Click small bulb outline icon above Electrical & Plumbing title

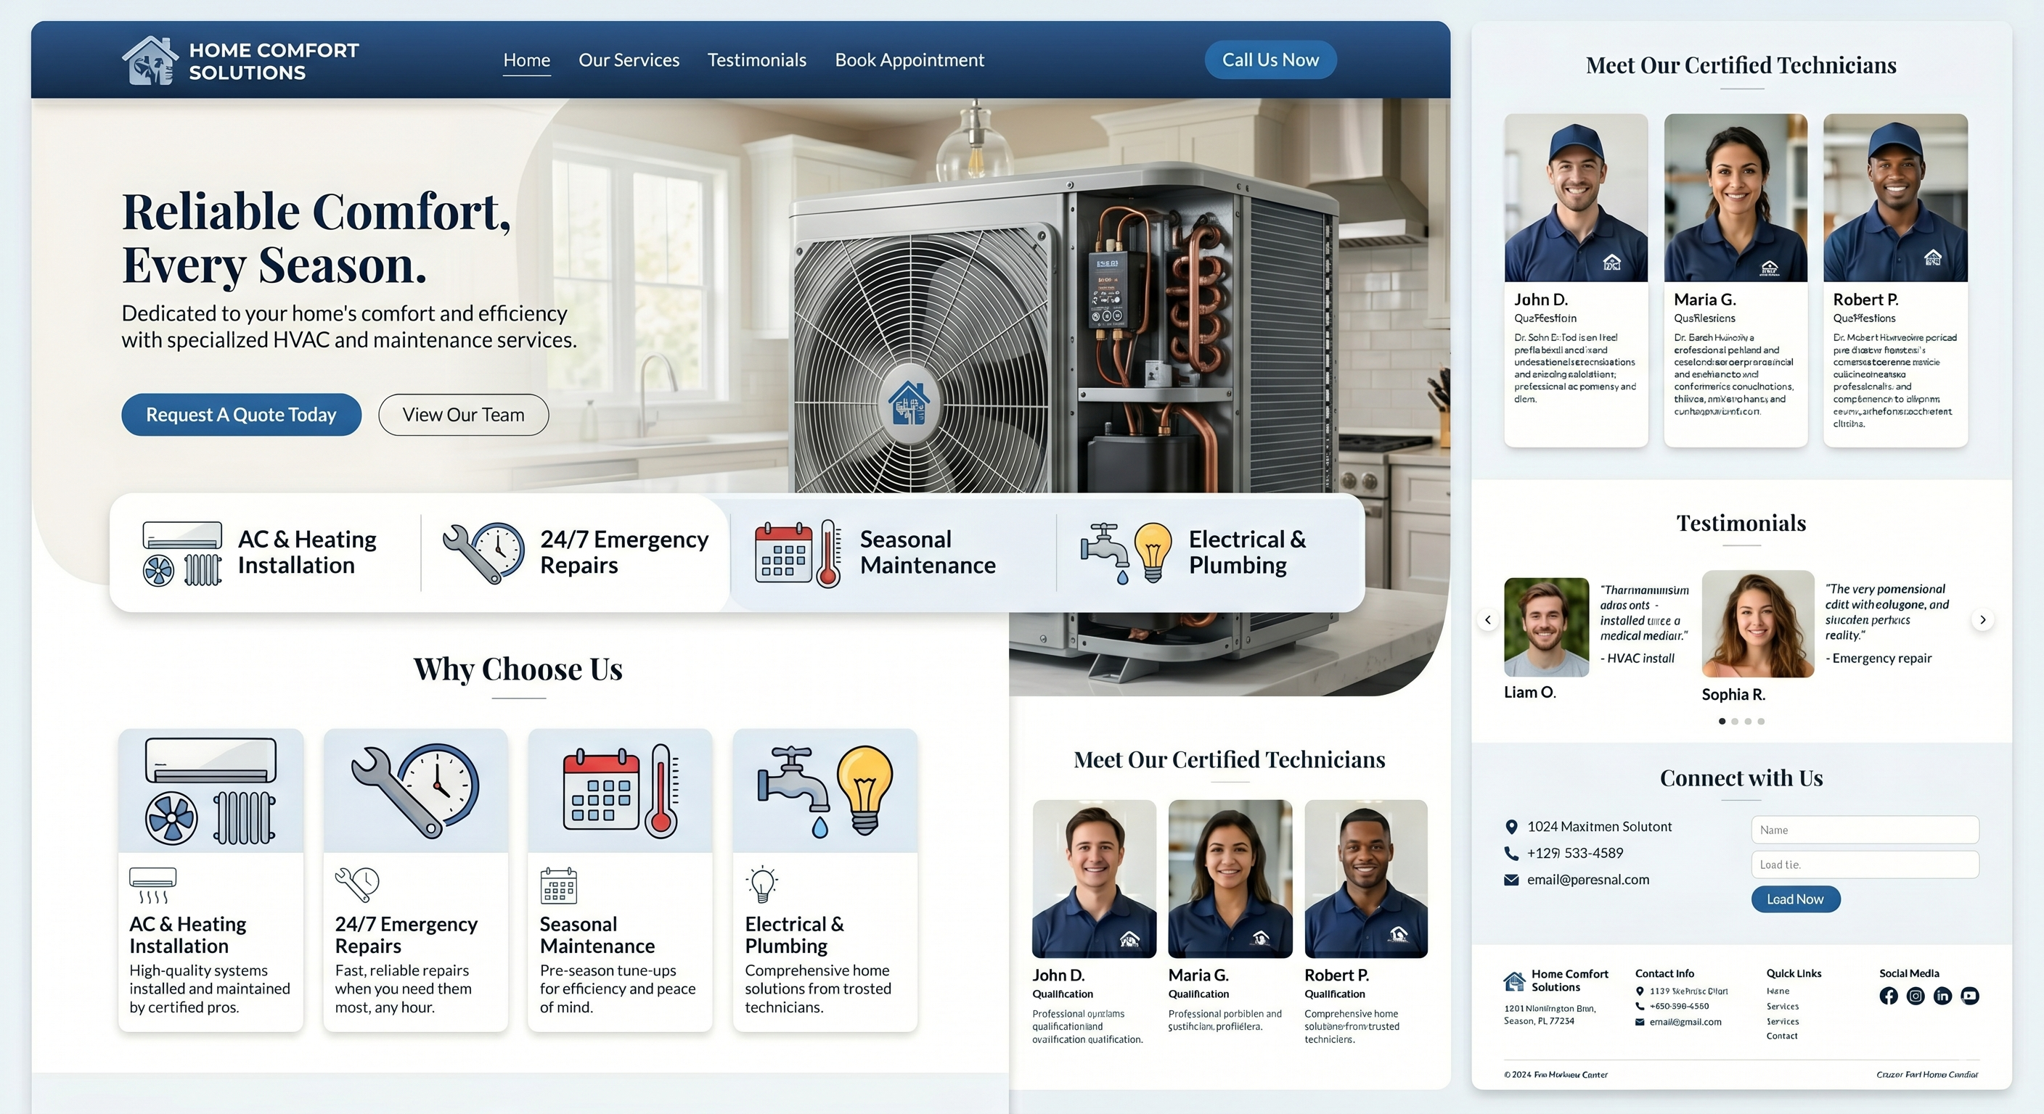(x=763, y=884)
